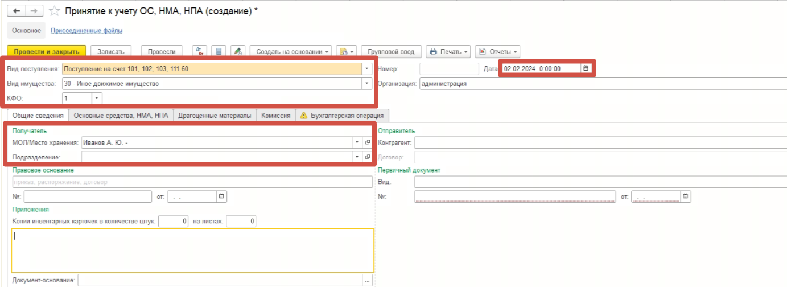The image size is (787, 287).
Task: Click the ellipsis button for Документ-основание
Action: (368, 280)
